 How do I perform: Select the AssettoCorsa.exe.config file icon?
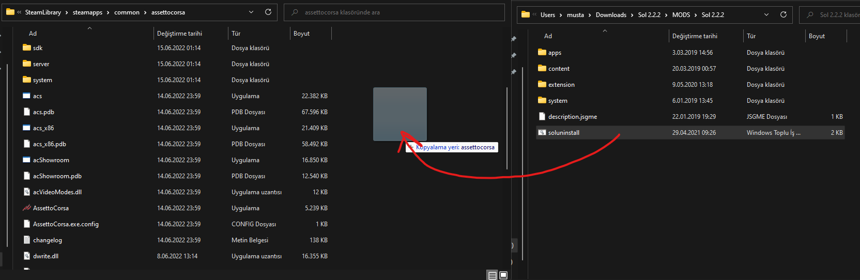[27, 224]
